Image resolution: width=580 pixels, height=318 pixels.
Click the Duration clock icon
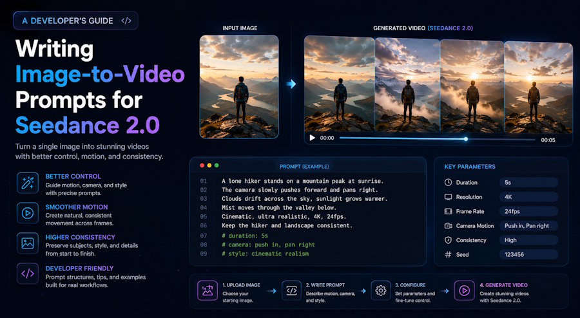[x=448, y=182]
